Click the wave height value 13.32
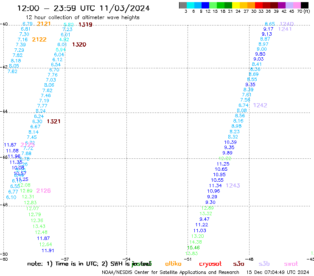Image resolution: width=314 pixels, height=276 pixels. pos(206,214)
